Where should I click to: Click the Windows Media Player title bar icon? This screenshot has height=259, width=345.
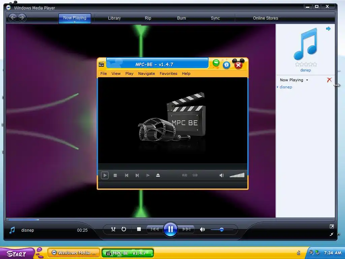8,7
